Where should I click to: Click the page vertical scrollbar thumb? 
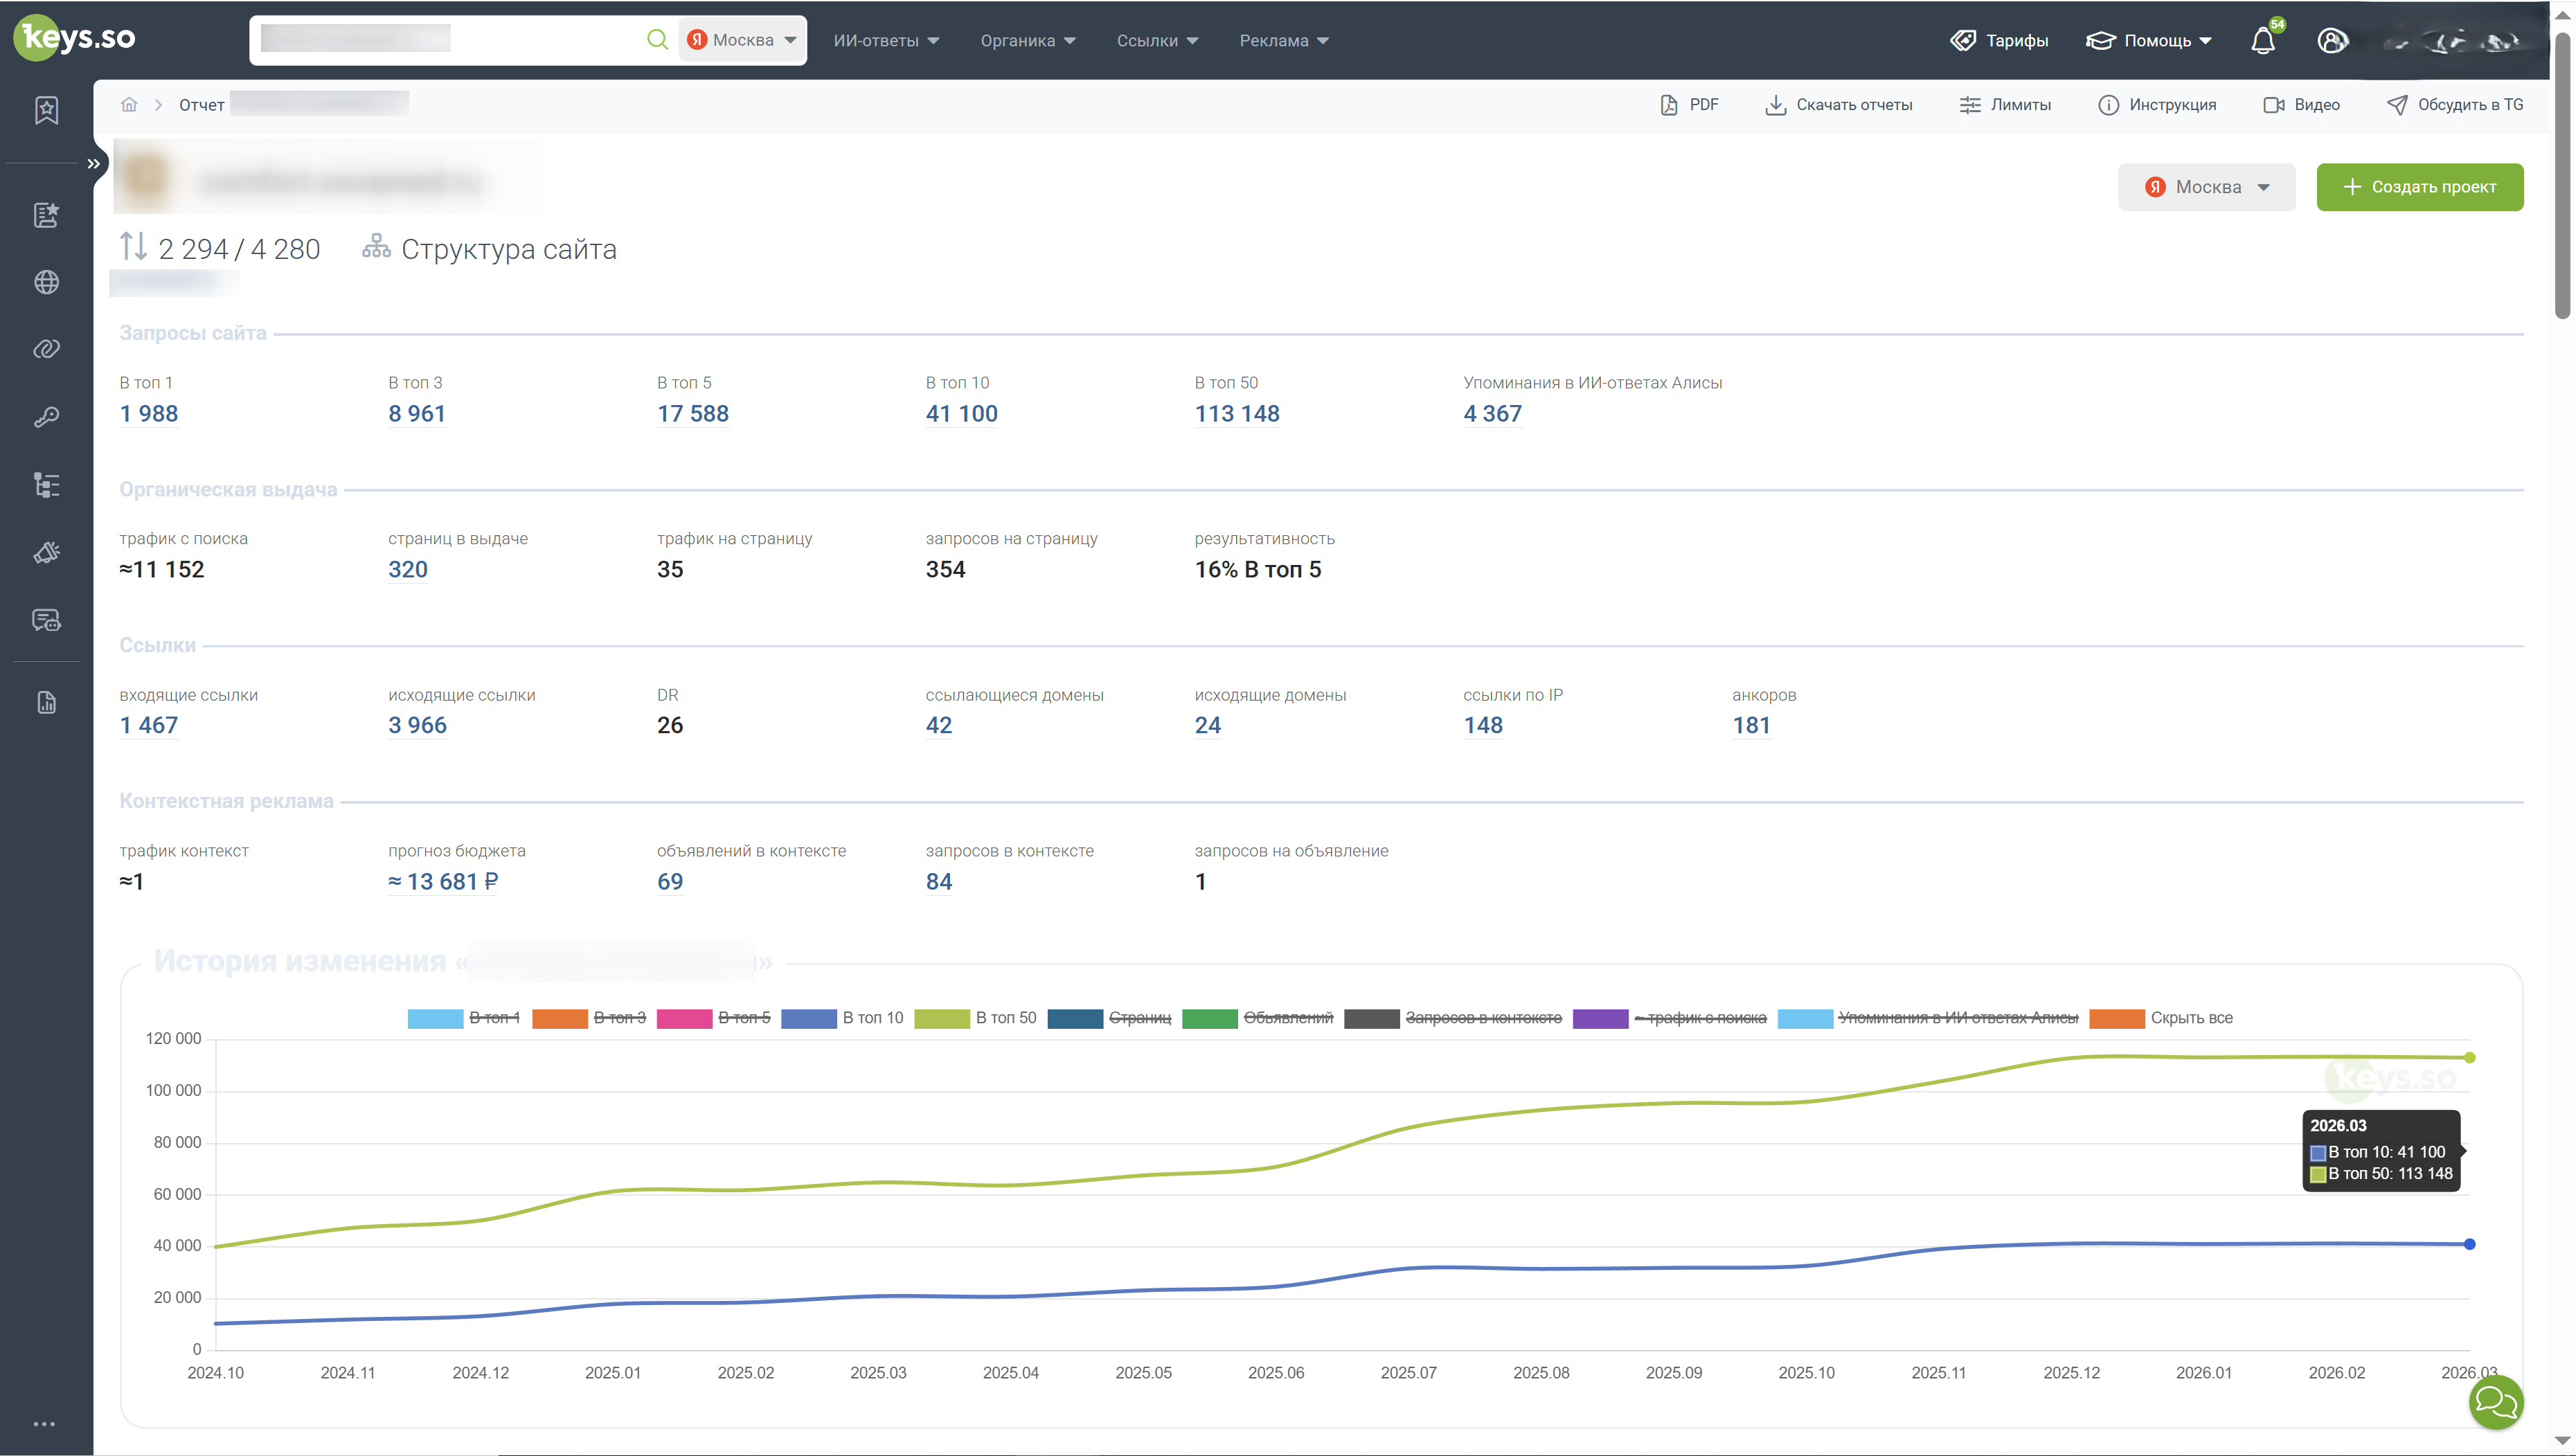pyautogui.click(x=2562, y=175)
